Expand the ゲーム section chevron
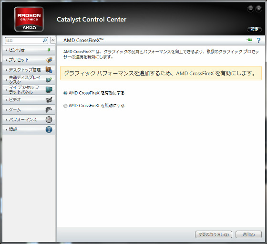 click(x=6, y=110)
